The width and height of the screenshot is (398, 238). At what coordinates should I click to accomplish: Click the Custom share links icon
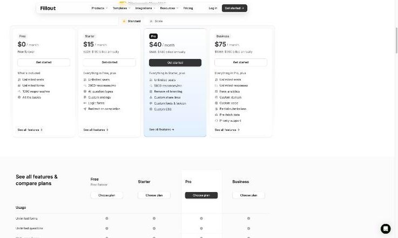point(151,97)
